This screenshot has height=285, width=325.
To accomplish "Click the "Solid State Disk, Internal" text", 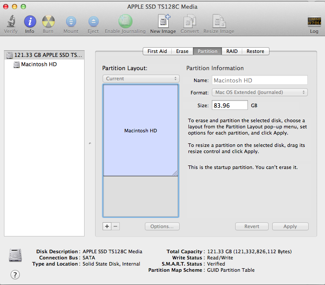I will point(111,264).
